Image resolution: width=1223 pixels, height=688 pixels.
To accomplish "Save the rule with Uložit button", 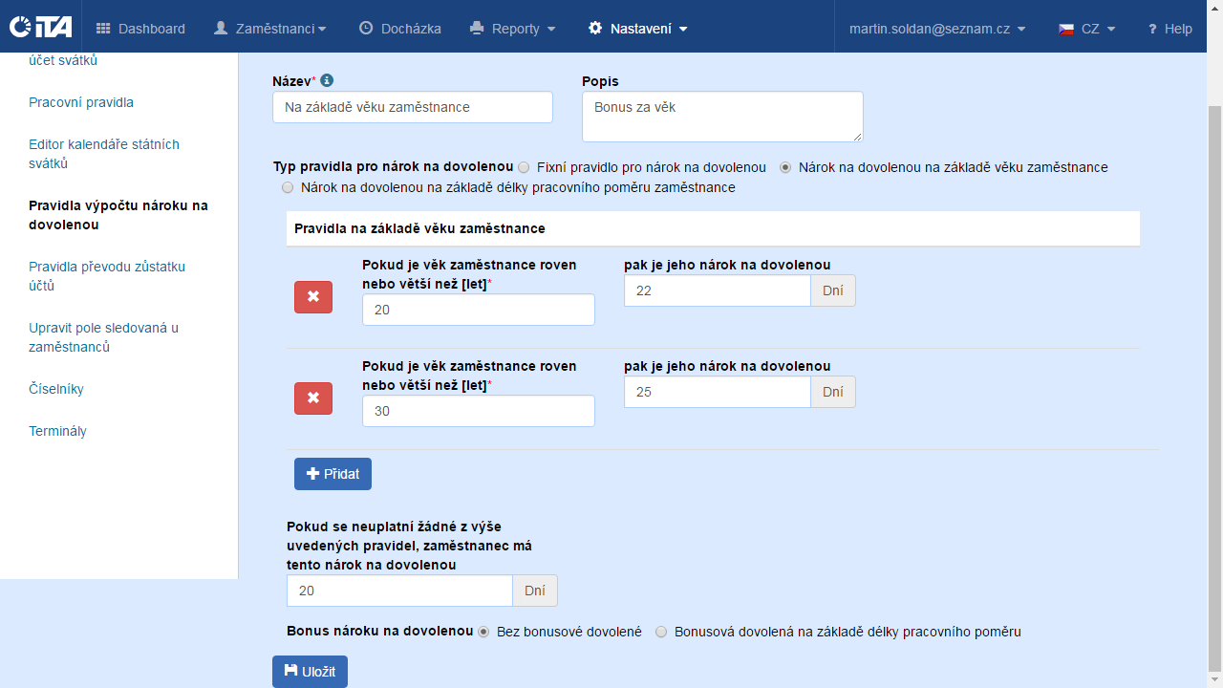I will click(310, 672).
